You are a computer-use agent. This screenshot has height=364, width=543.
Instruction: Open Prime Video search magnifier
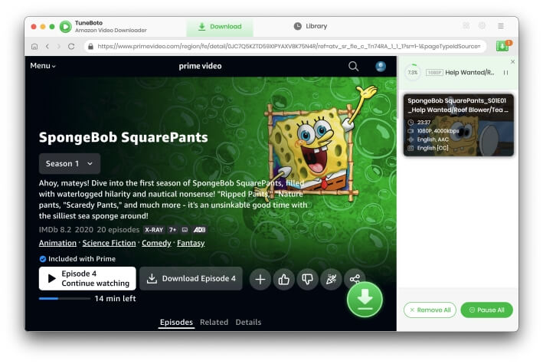(x=353, y=66)
